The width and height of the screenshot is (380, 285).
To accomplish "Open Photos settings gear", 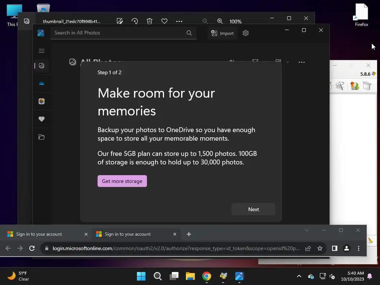I will (x=246, y=33).
